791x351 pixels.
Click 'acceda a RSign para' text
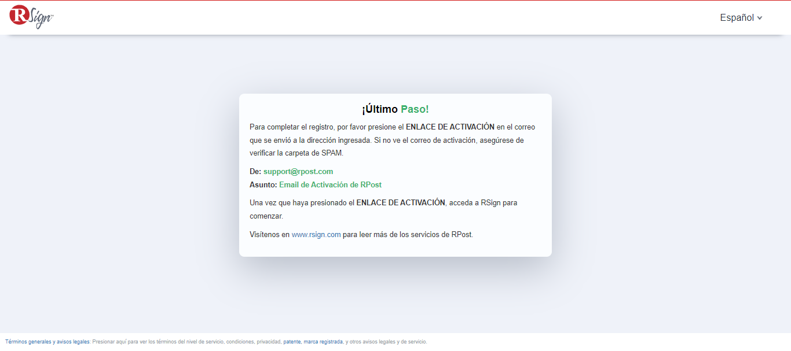click(x=483, y=203)
